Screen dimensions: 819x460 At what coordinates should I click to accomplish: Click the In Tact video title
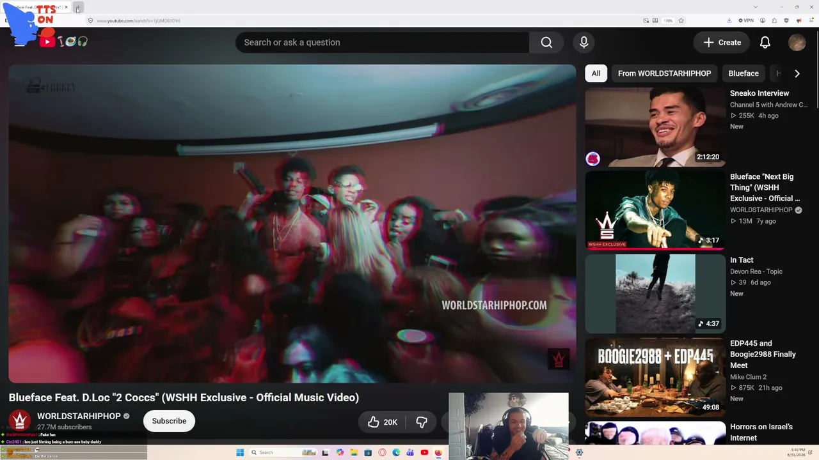[x=742, y=260]
